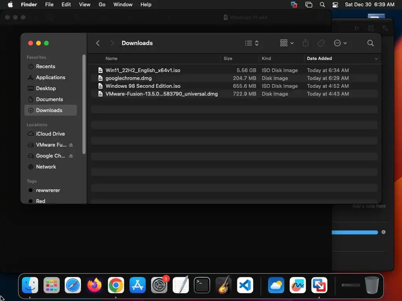Eject the Google Chrome volume
The image size is (402, 301).
pos(71,156)
